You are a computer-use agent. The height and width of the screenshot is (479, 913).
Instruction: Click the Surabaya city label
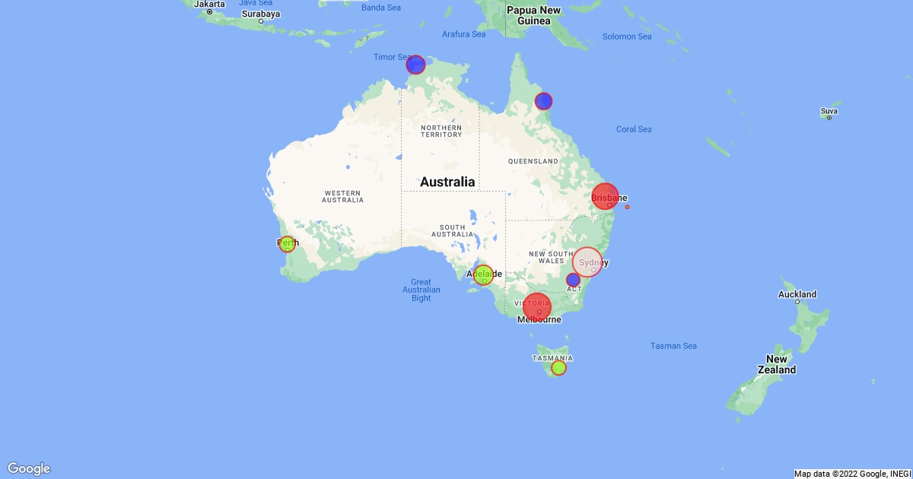pyautogui.click(x=261, y=14)
